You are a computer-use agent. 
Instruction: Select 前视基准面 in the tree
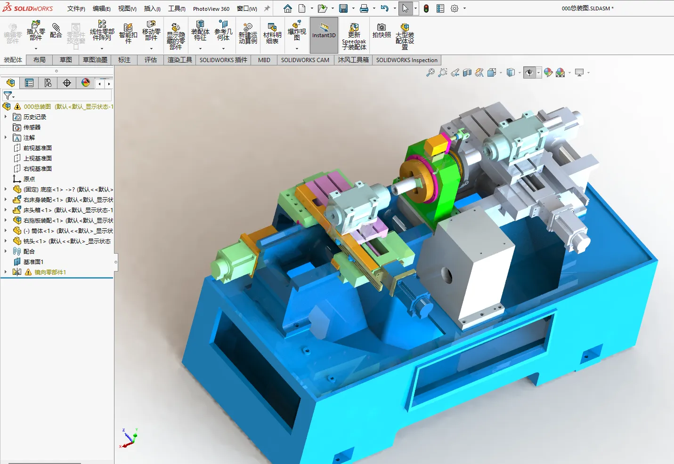(38, 148)
